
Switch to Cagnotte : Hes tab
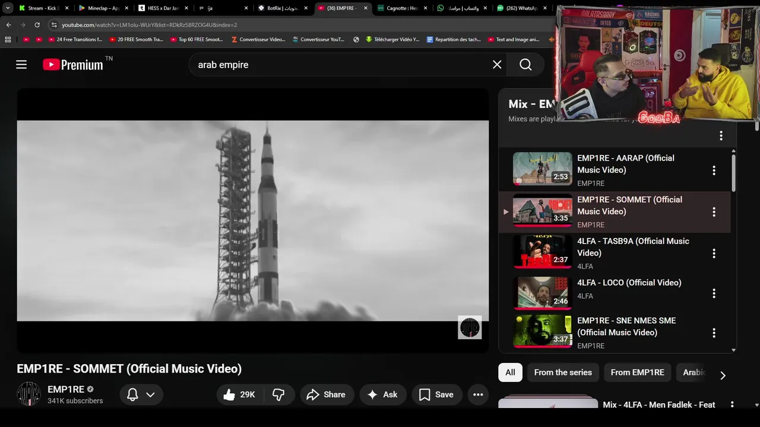(x=403, y=8)
